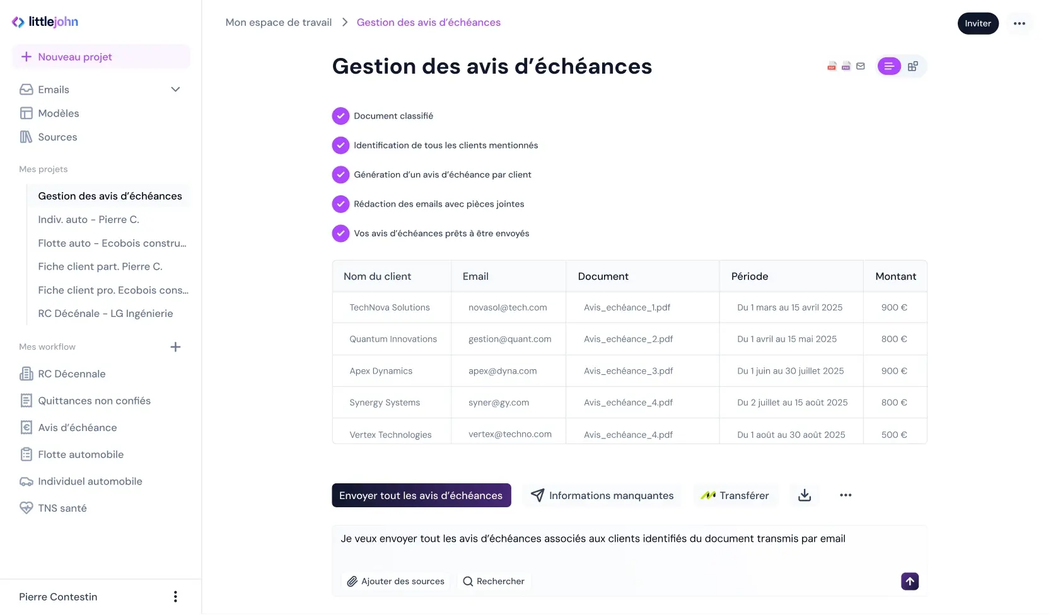1058x615 pixels.
Task: Export the document as PDF
Action: coord(831,66)
